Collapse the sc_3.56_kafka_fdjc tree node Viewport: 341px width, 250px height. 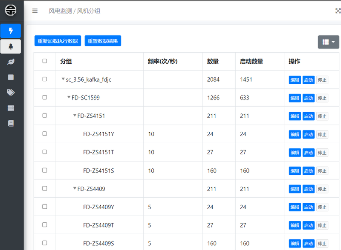click(x=63, y=79)
